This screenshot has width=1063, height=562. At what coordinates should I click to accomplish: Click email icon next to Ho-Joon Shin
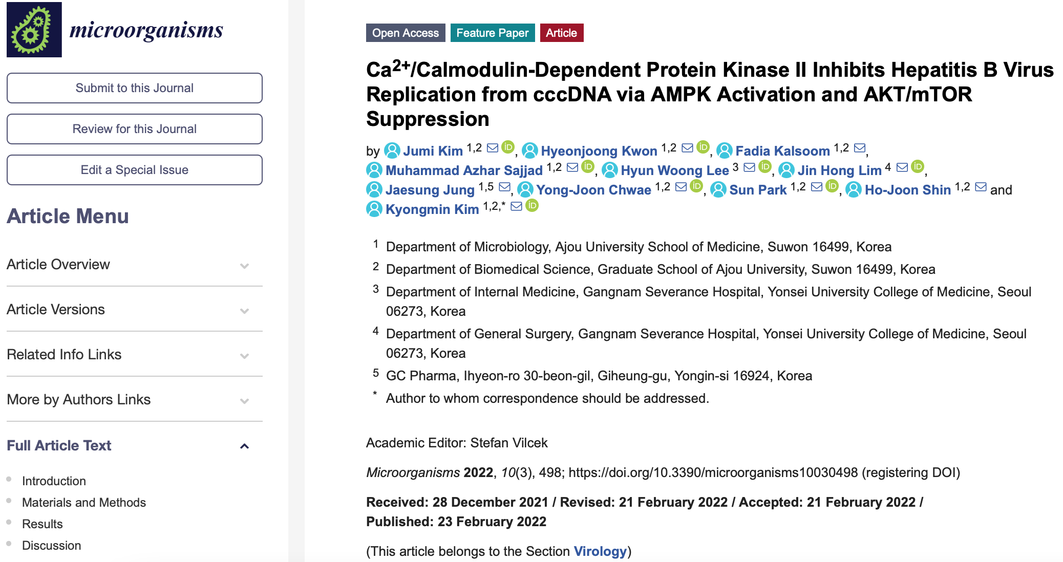coord(981,187)
